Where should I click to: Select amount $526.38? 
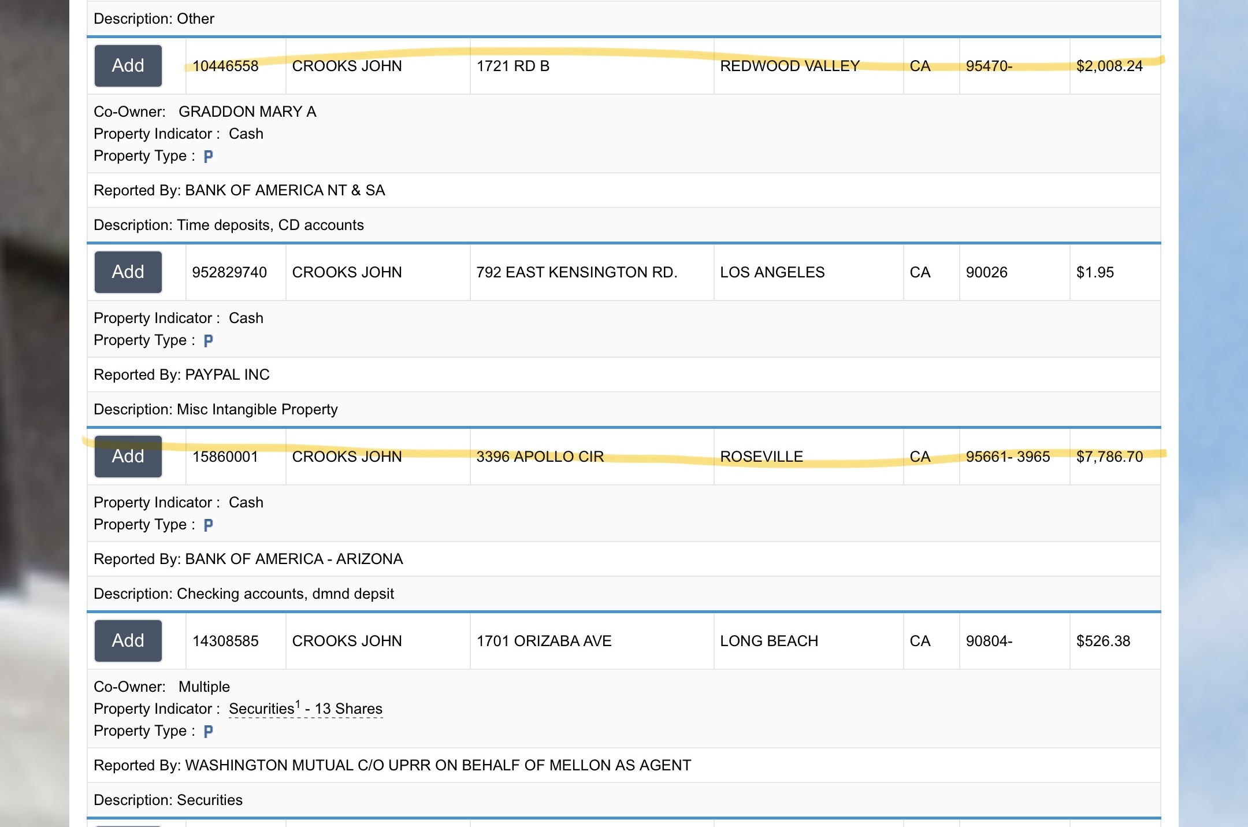[1103, 641]
